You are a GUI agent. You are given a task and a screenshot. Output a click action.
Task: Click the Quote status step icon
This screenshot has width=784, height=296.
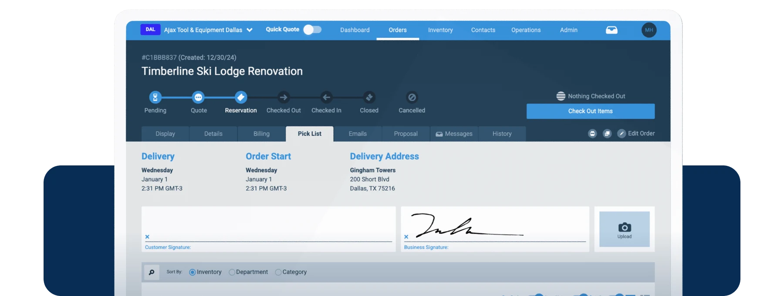point(198,97)
